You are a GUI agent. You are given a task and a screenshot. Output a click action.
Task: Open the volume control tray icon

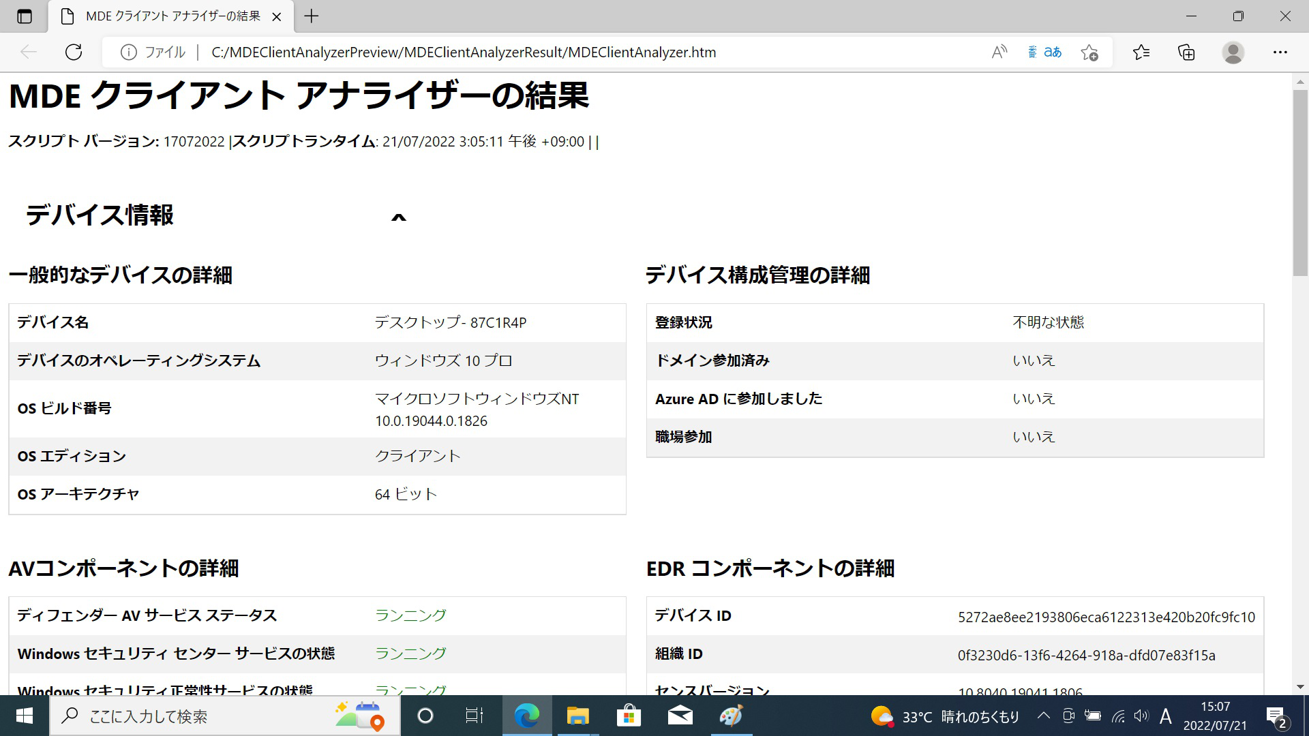(x=1141, y=716)
